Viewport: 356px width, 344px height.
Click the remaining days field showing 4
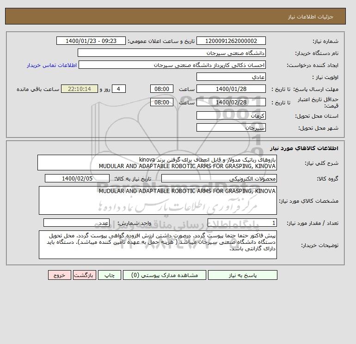[x=118, y=89]
